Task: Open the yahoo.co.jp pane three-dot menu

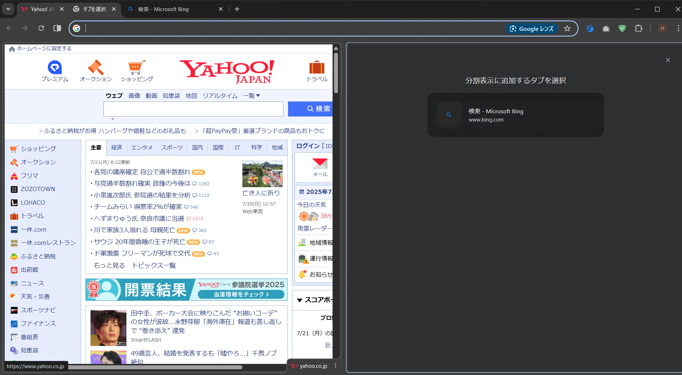Action: coord(335,366)
